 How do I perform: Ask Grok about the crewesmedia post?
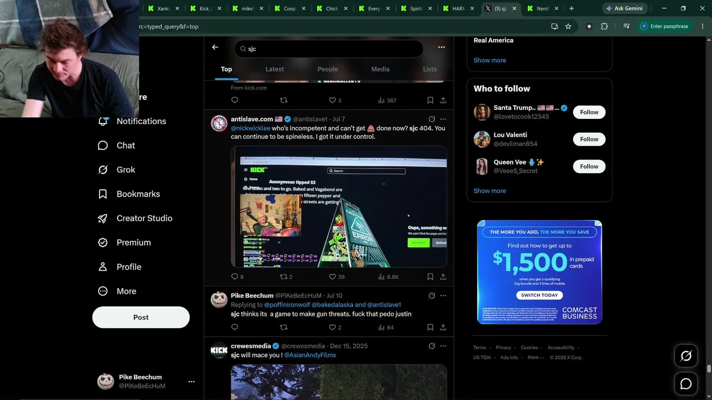pyautogui.click(x=432, y=346)
